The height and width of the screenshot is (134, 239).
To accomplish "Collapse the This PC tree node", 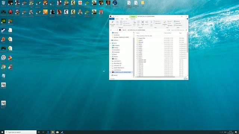I will tap(111, 43).
